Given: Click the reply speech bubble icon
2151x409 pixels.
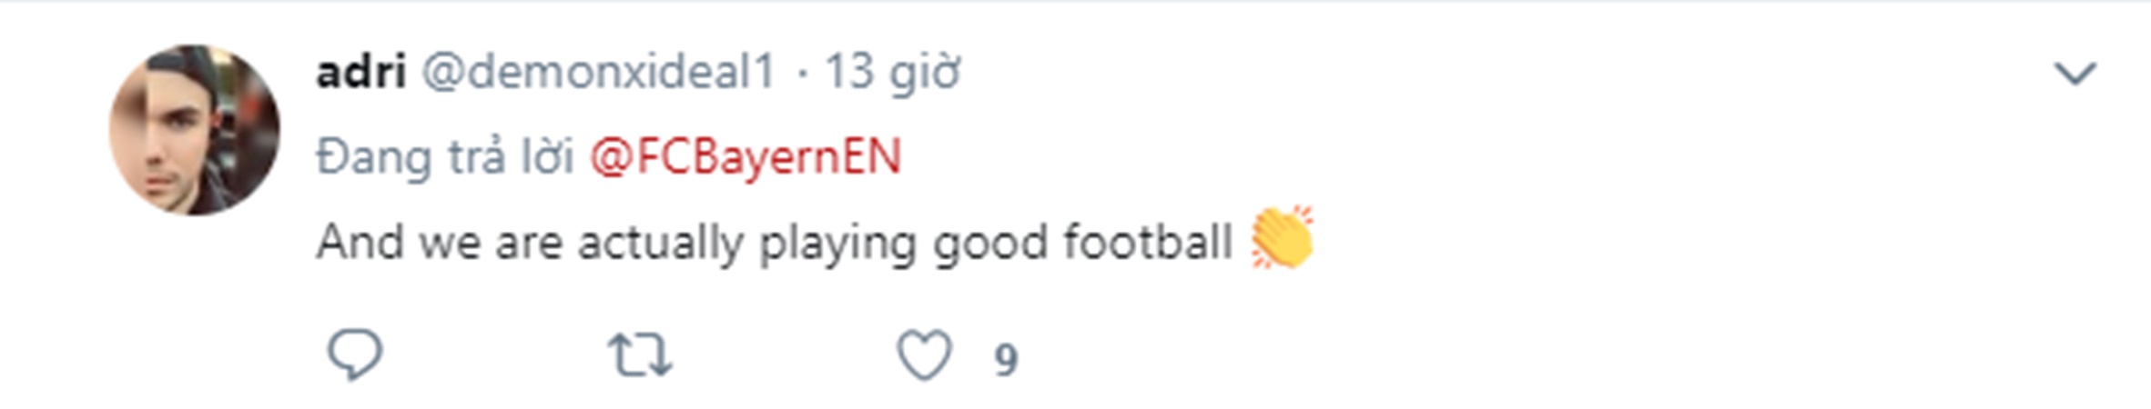Looking at the screenshot, I should (x=355, y=355).
